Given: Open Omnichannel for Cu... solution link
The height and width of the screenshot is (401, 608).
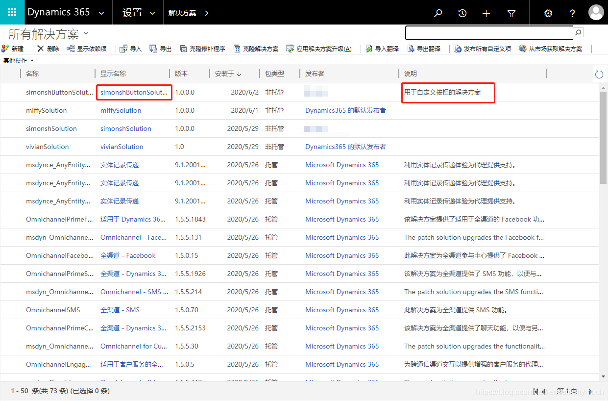Looking at the screenshot, I should pyautogui.click(x=134, y=346).
